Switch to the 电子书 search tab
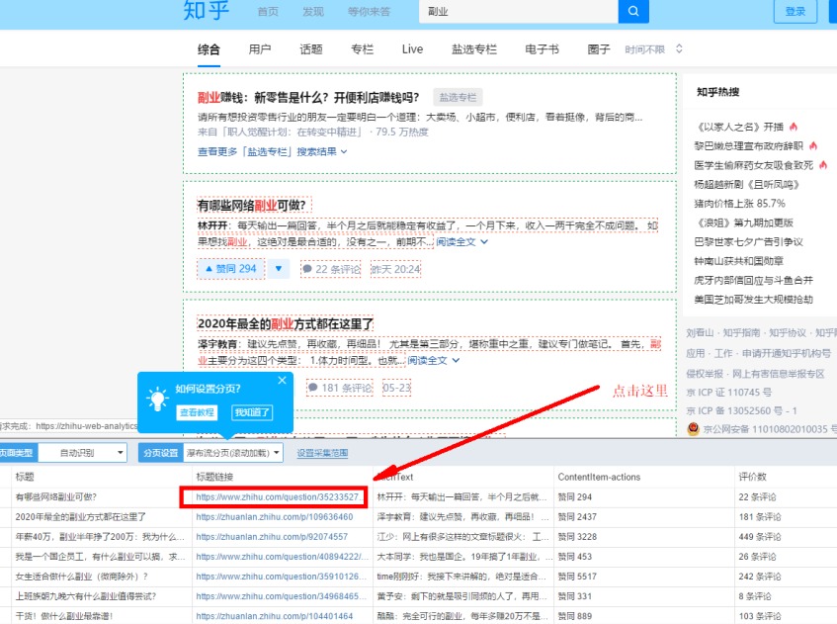This screenshot has width=837, height=624. click(542, 49)
